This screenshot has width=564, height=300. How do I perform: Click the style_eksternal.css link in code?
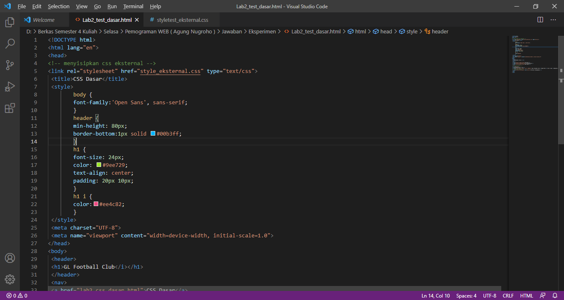point(171,71)
